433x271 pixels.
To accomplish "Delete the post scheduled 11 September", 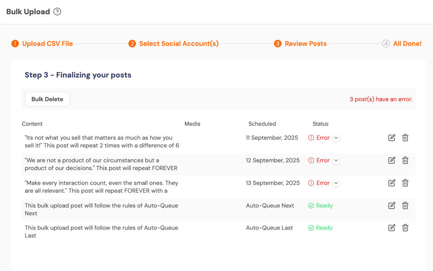I will tap(405, 137).
